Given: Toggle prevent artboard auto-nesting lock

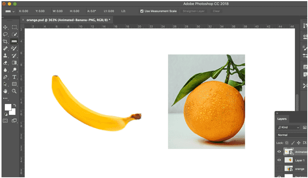Looking at the screenshot, I should click(305, 143).
